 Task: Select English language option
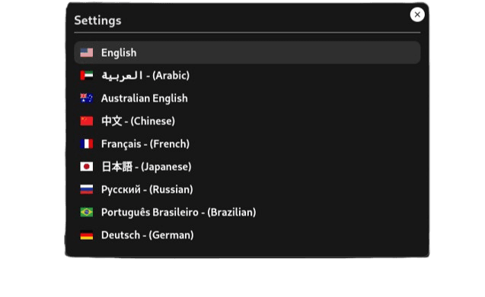[x=247, y=53]
